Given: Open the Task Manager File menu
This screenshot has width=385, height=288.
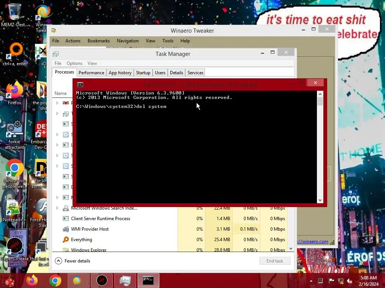Looking at the screenshot, I should pyautogui.click(x=58, y=63).
